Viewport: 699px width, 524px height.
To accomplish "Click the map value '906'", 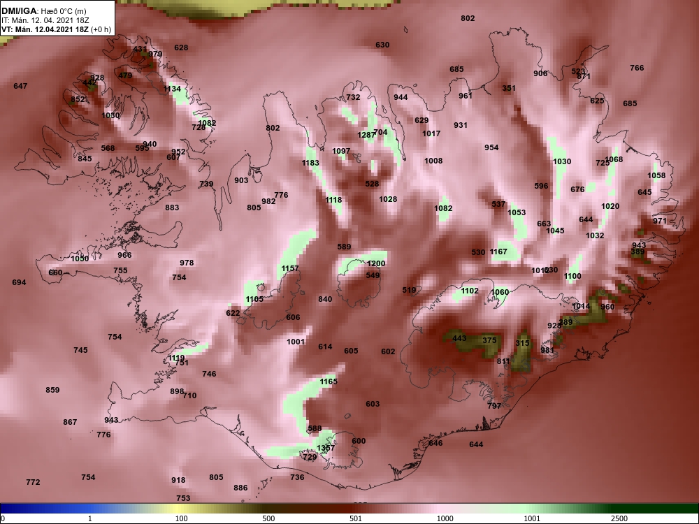I will (540, 73).
